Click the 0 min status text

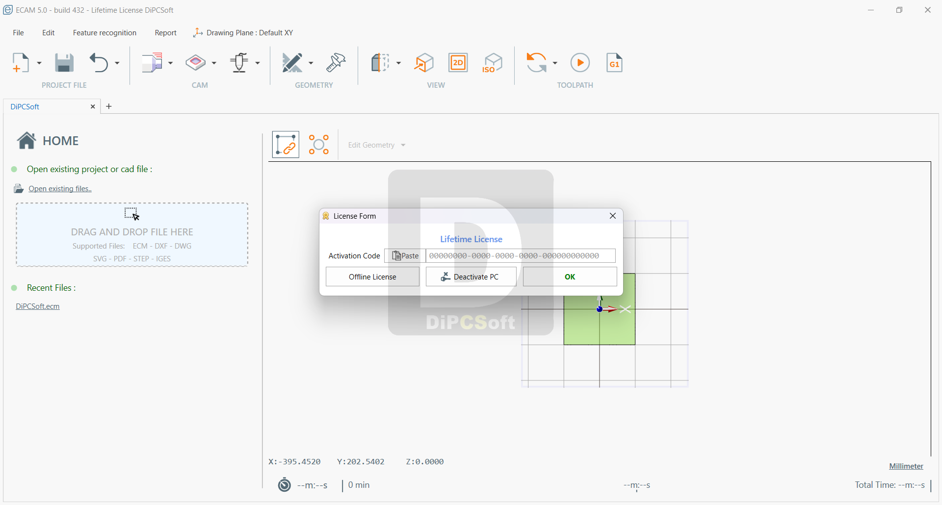tap(359, 485)
